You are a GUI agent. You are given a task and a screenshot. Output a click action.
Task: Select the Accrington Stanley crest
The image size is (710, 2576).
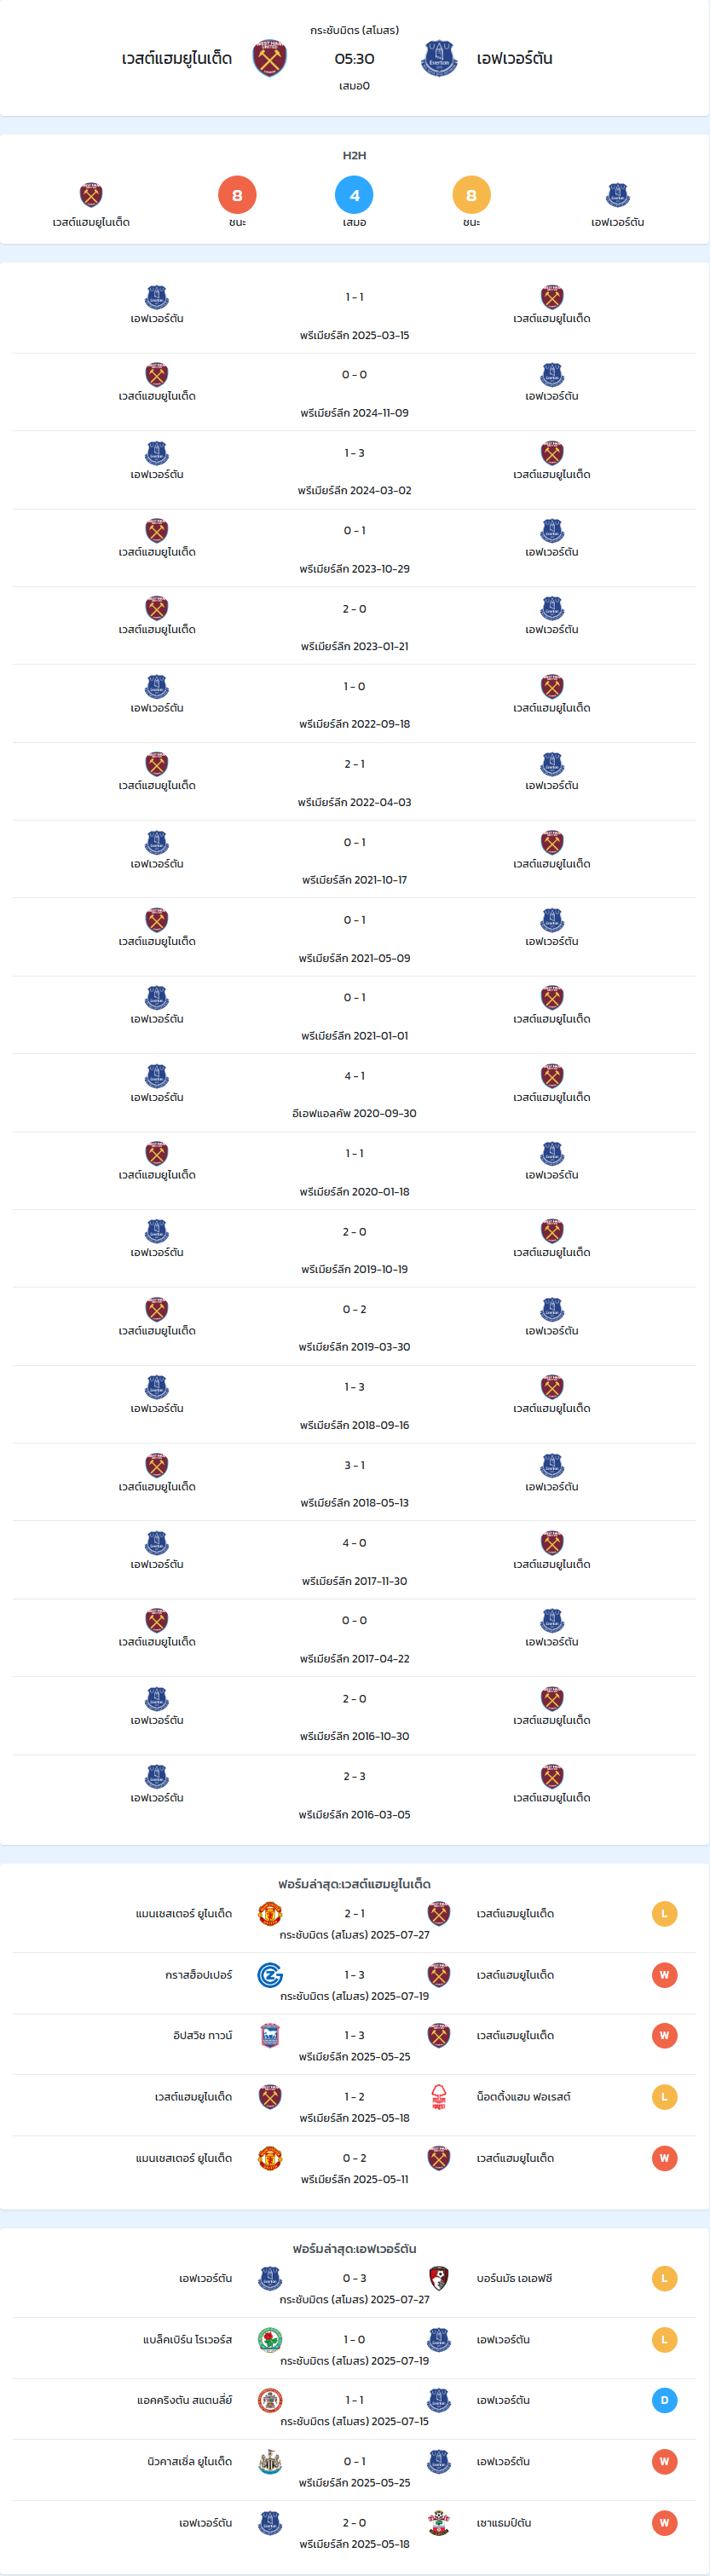click(x=270, y=2401)
